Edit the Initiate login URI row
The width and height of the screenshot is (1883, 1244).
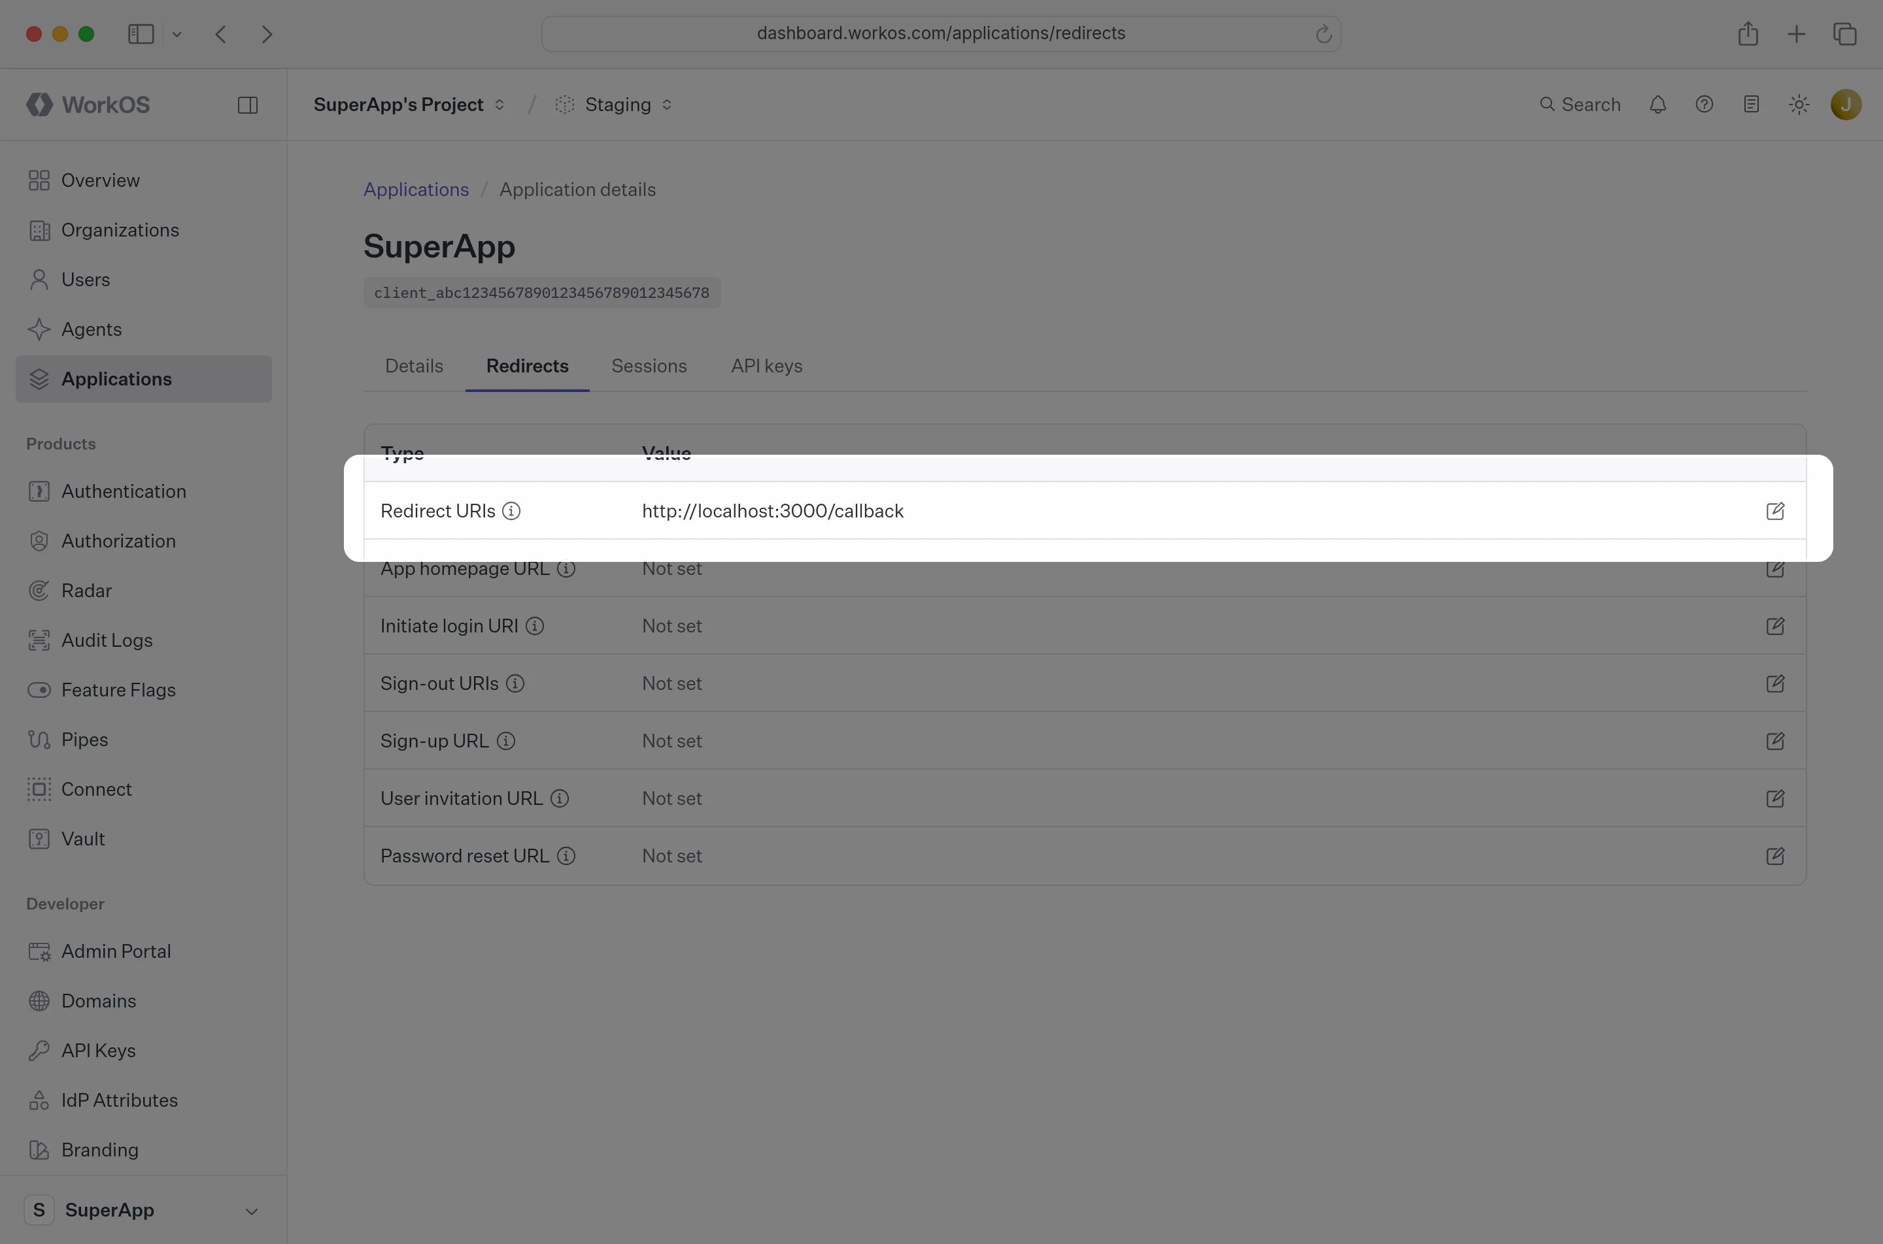(1775, 626)
